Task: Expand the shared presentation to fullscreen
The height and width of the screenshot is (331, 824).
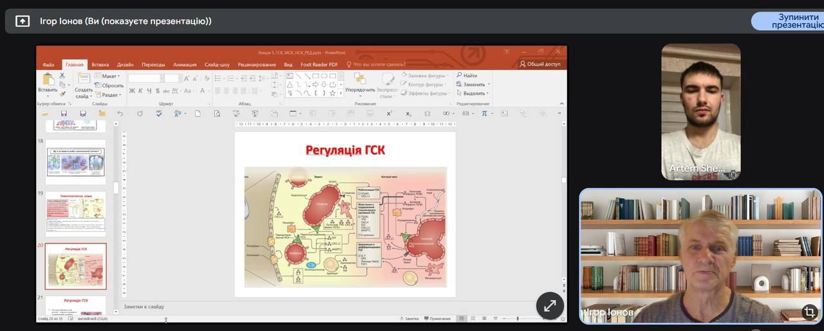Action: point(550,306)
